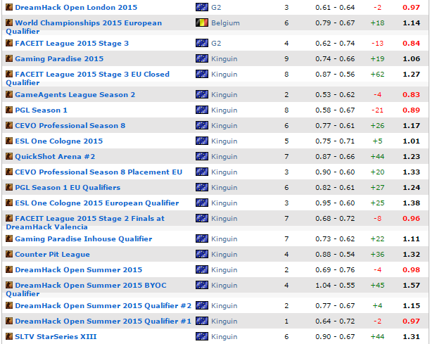Open DreamHack Open Summer 2015 BYOC Qualifier link
The width and height of the screenshot is (430, 344).
[86, 289]
